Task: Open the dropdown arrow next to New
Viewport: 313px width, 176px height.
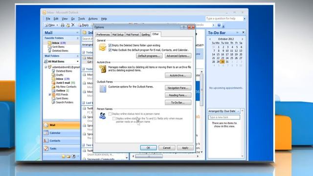Action: 57,25
